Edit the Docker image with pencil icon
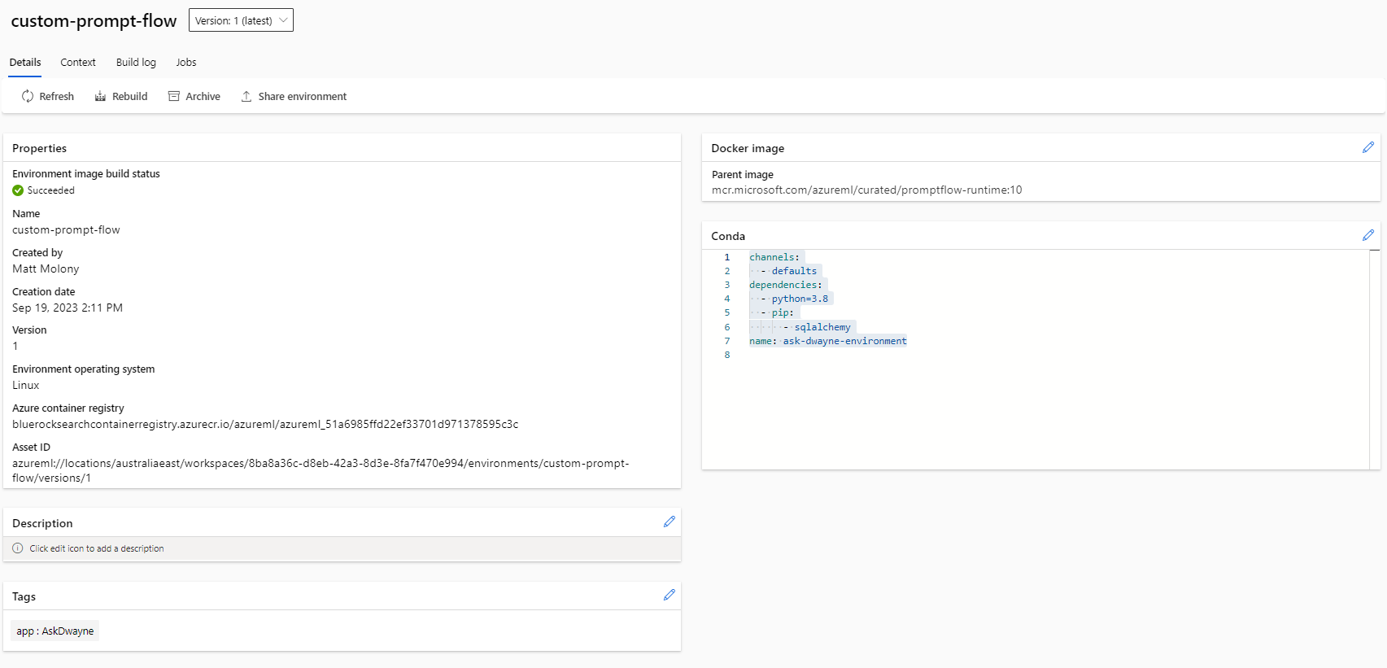 [x=1368, y=147]
